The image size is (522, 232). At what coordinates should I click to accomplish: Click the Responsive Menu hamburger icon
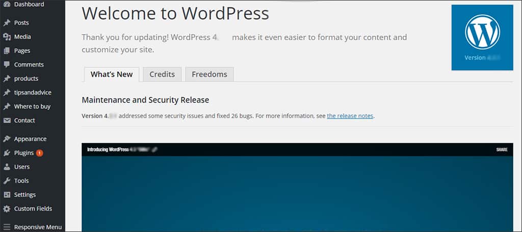[7, 227]
